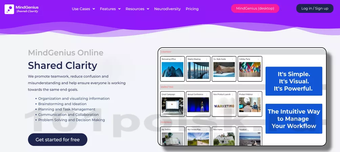Open three-dot menu on Relocating Office card
The width and height of the screenshot is (340, 152).
pos(181,59)
